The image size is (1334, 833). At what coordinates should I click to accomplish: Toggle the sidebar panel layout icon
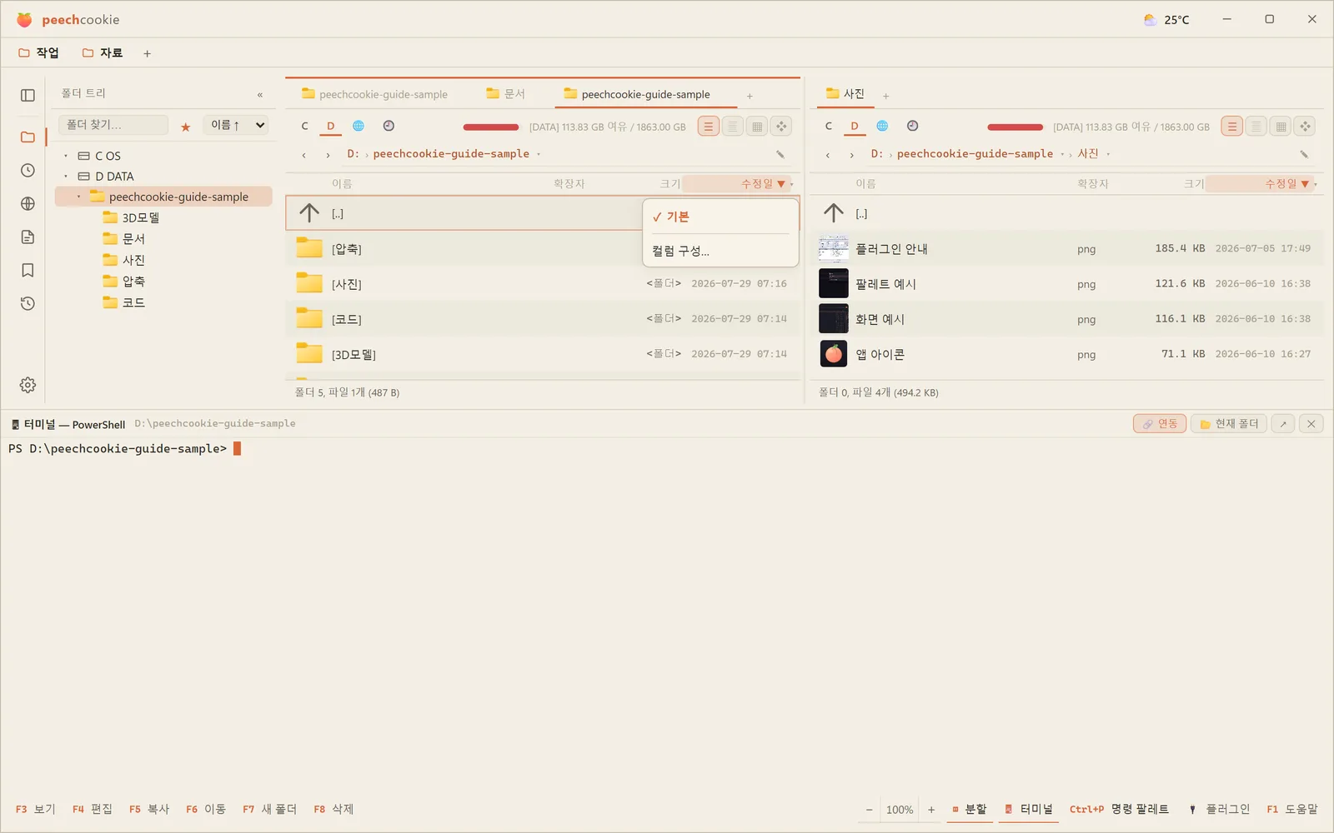tap(28, 95)
